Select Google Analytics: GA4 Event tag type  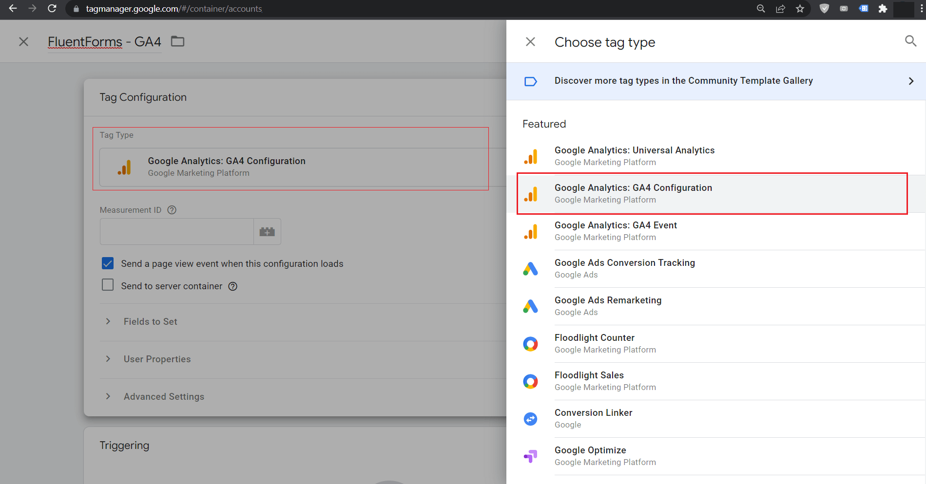[716, 231]
